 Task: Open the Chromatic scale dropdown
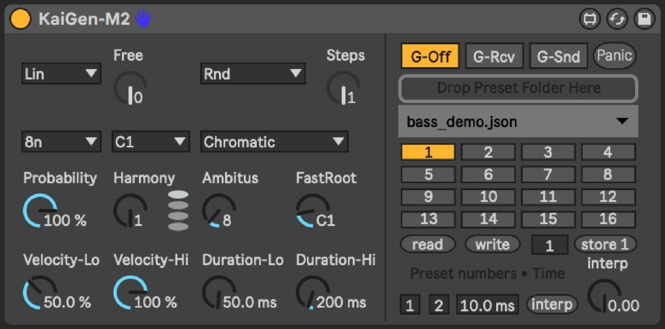(x=274, y=141)
